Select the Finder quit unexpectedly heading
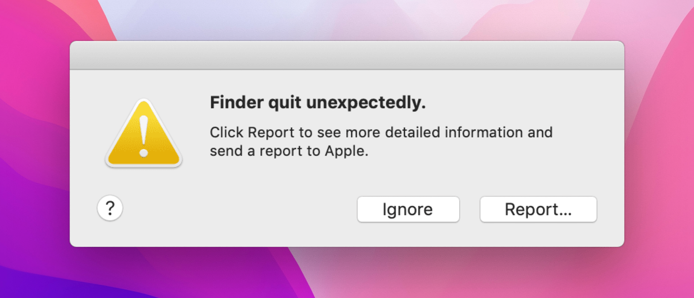The image size is (694, 298). coord(317,102)
